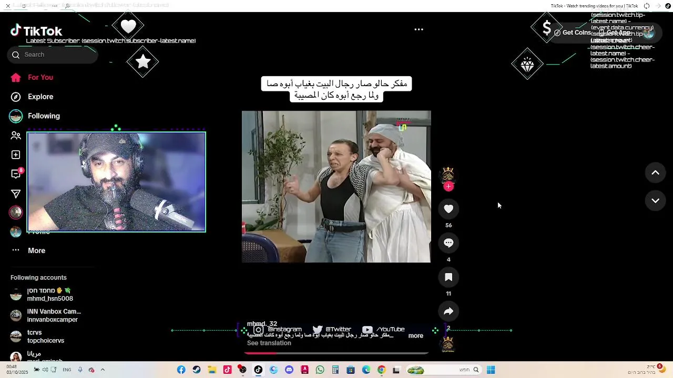673x378 pixels.
Task: Open the comments on the video
Action: pyautogui.click(x=448, y=243)
